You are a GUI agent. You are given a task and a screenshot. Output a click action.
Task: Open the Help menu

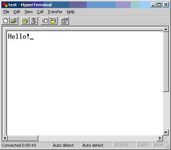point(71,12)
